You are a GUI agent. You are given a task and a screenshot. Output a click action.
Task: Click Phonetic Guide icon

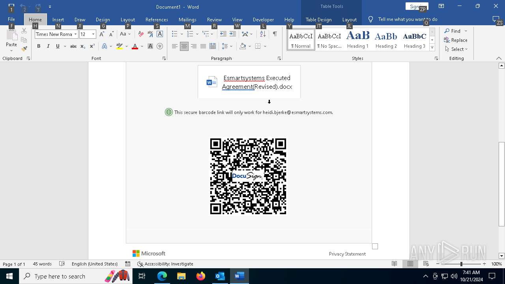pos(150,34)
